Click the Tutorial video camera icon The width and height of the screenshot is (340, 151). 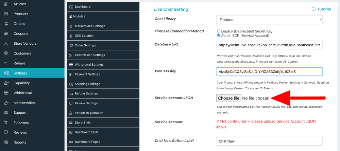(314, 9)
